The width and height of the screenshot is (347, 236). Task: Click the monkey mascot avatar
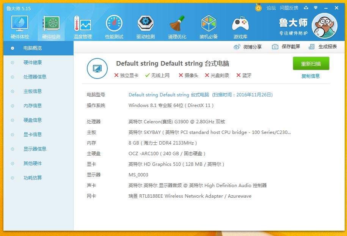click(x=324, y=26)
